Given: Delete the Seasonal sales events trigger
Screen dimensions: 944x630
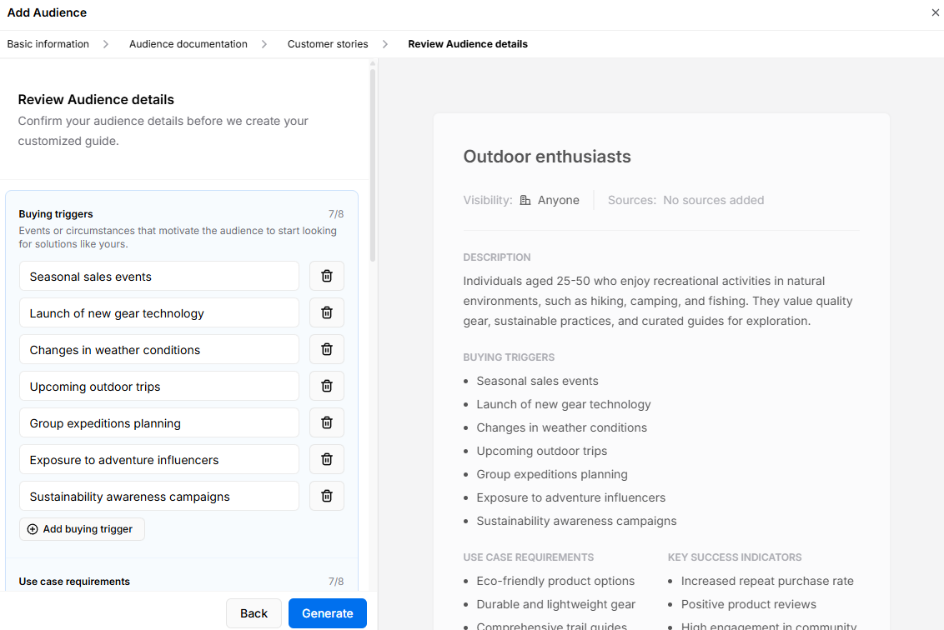Looking at the screenshot, I should (327, 276).
